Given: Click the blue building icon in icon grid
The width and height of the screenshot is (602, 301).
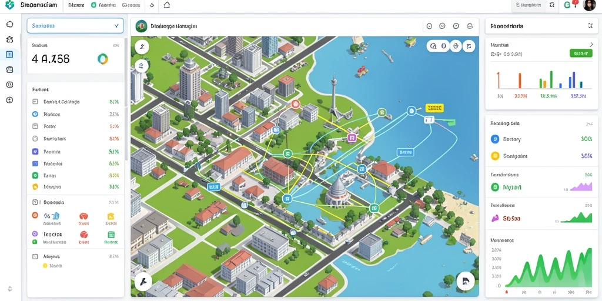Looking at the screenshot, I should (55, 216).
